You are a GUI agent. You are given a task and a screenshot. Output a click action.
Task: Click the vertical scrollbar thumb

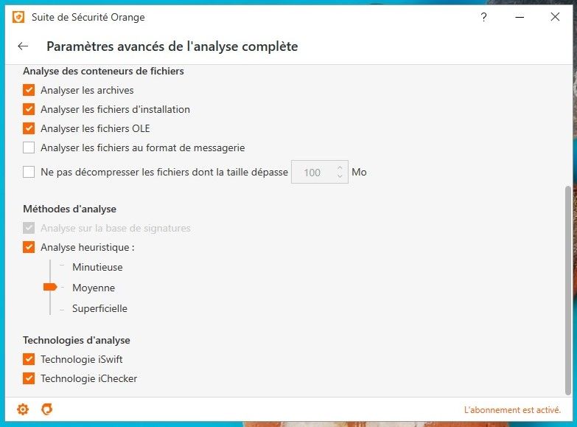tap(568, 291)
